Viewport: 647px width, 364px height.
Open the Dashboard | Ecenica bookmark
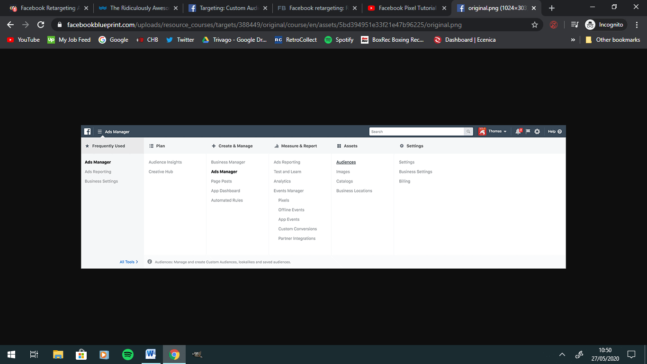(x=465, y=40)
